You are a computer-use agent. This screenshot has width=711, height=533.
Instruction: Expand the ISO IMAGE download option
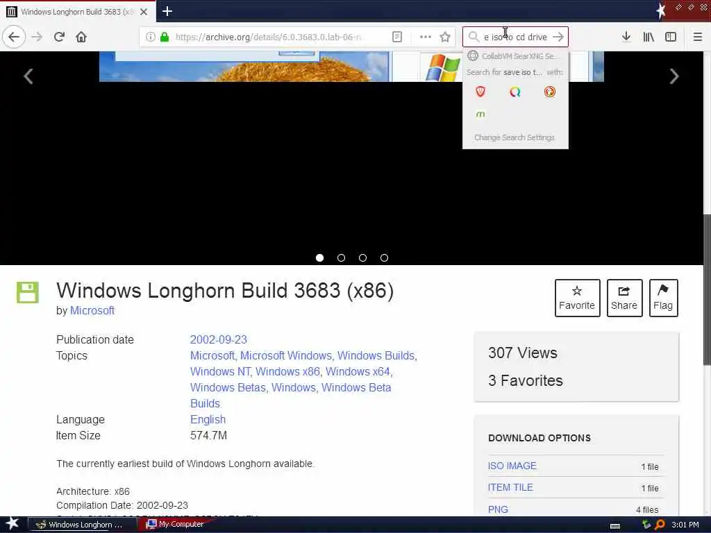[512, 466]
